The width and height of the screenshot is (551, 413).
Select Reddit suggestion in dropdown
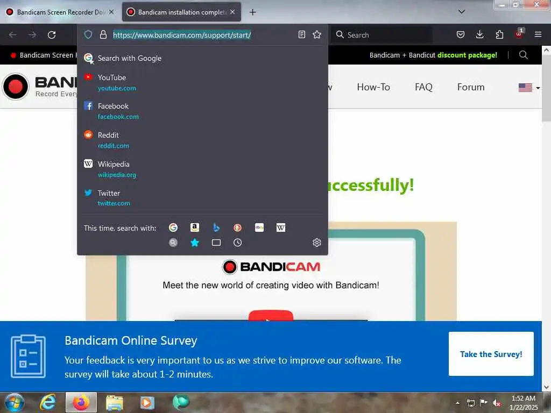202,140
